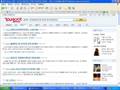Image resolution: width=120 pixels, height=90 pixels.
Task: Click the grey Edit toolbar icon
Action: click(x=60, y=8)
